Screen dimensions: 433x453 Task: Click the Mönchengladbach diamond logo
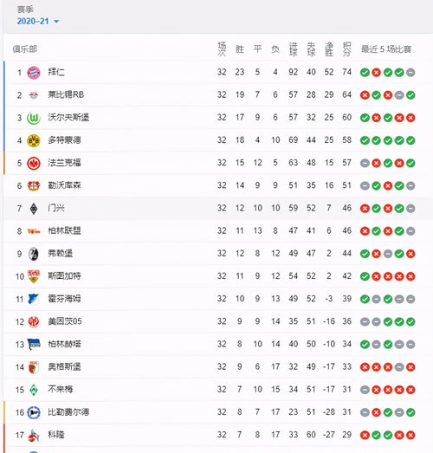(x=34, y=208)
